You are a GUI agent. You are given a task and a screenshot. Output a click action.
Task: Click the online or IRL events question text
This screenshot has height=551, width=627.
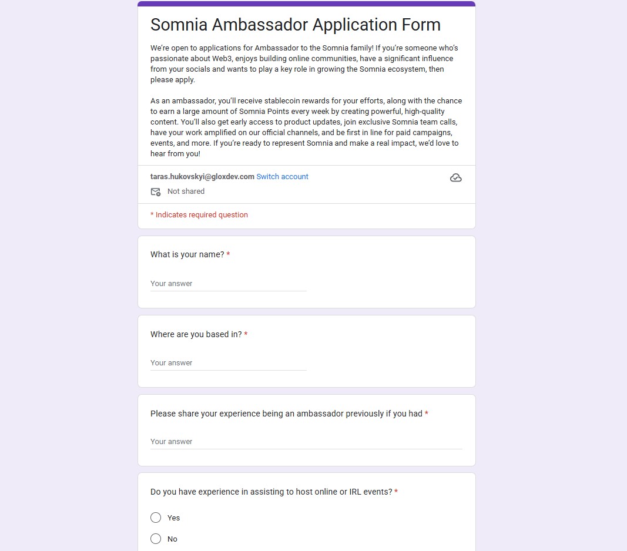coord(271,492)
